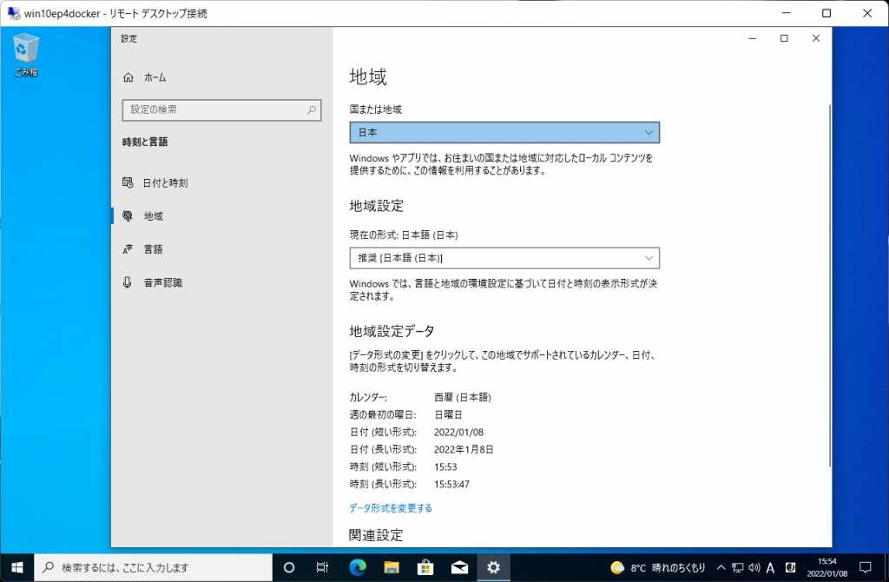This screenshot has height=582, width=889.
Task: Open the weather widget showing 8°C 晴れのちくもり
Action: 658,567
